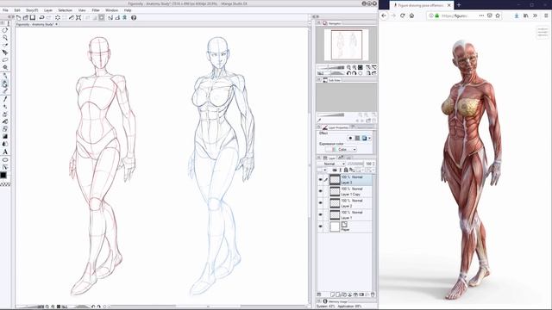The image size is (552, 310).
Task: Hide Layer 2 with its eye icon
Action: (320, 203)
